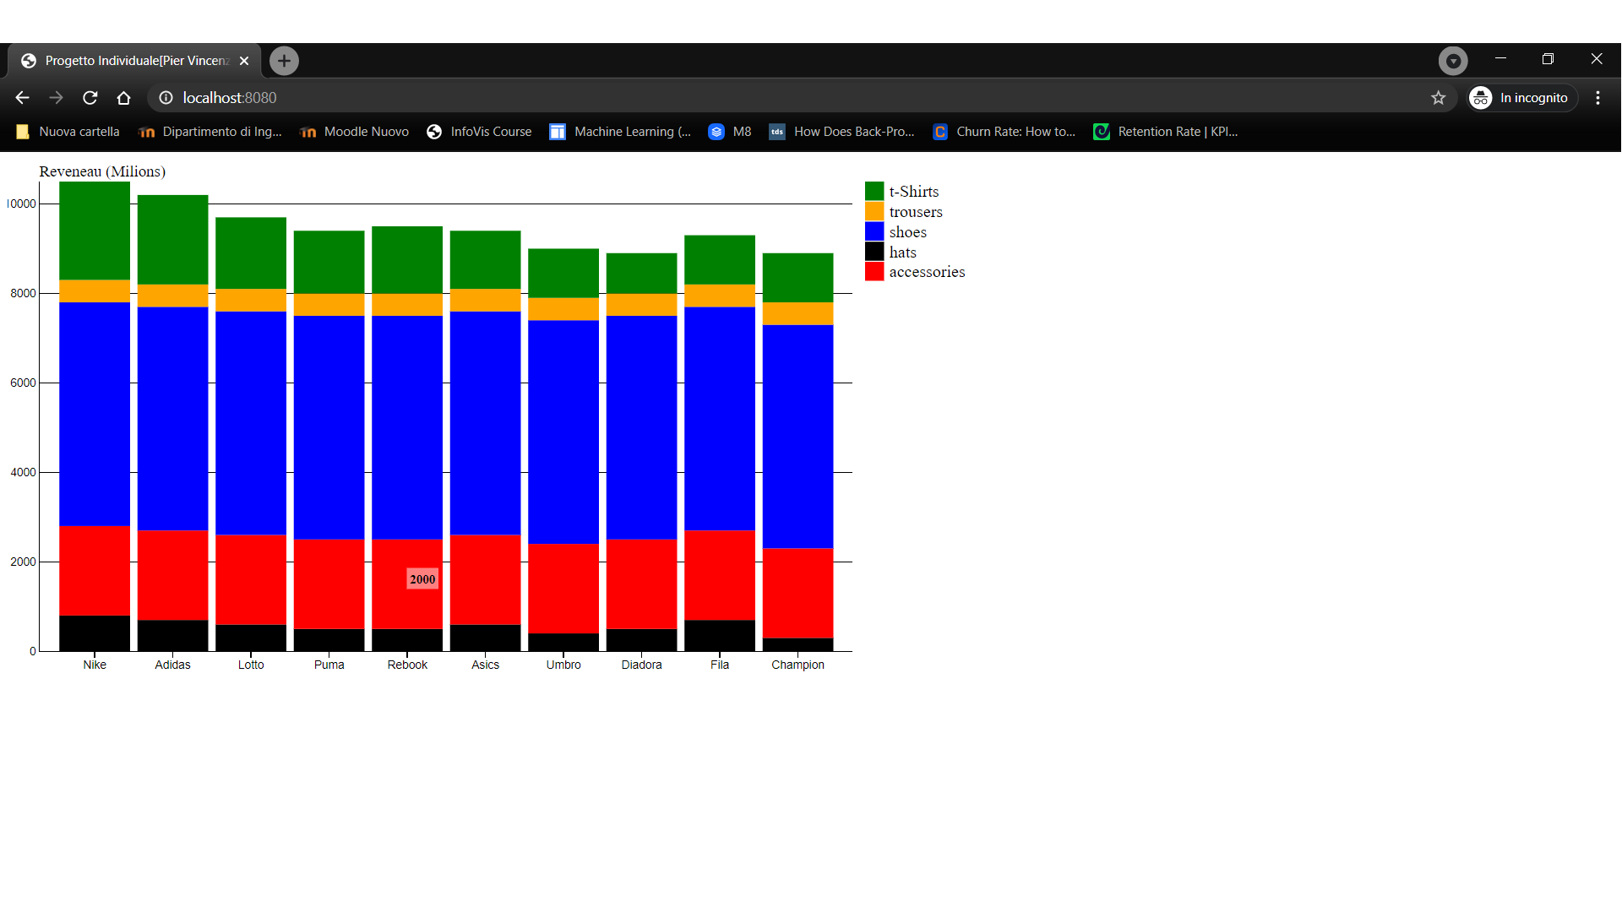
Task: Click the In incognito profile button
Action: pos(1522,98)
